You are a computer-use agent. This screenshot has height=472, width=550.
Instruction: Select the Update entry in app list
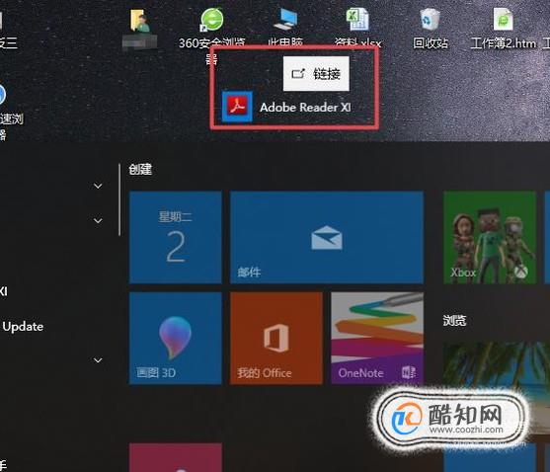pyautogui.click(x=23, y=327)
